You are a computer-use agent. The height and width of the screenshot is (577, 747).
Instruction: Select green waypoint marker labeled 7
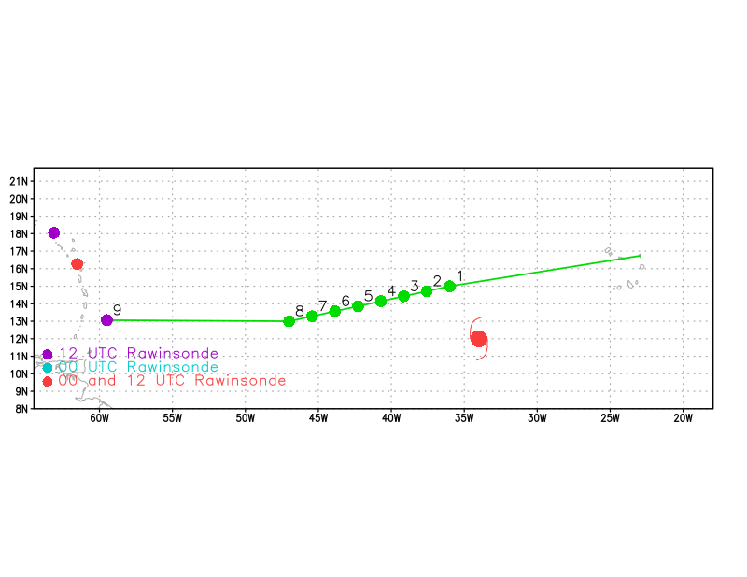pyautogui.click(x=312, y=317)
